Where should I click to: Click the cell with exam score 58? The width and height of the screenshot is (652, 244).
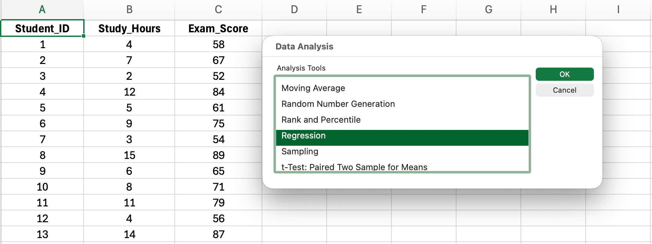pyautogui.click(x=218, y=44)
